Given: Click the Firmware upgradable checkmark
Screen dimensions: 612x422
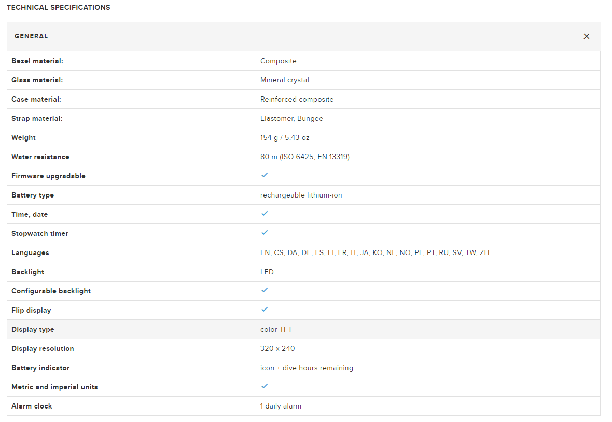Looking at the screenshot, I should click(265, 175).
